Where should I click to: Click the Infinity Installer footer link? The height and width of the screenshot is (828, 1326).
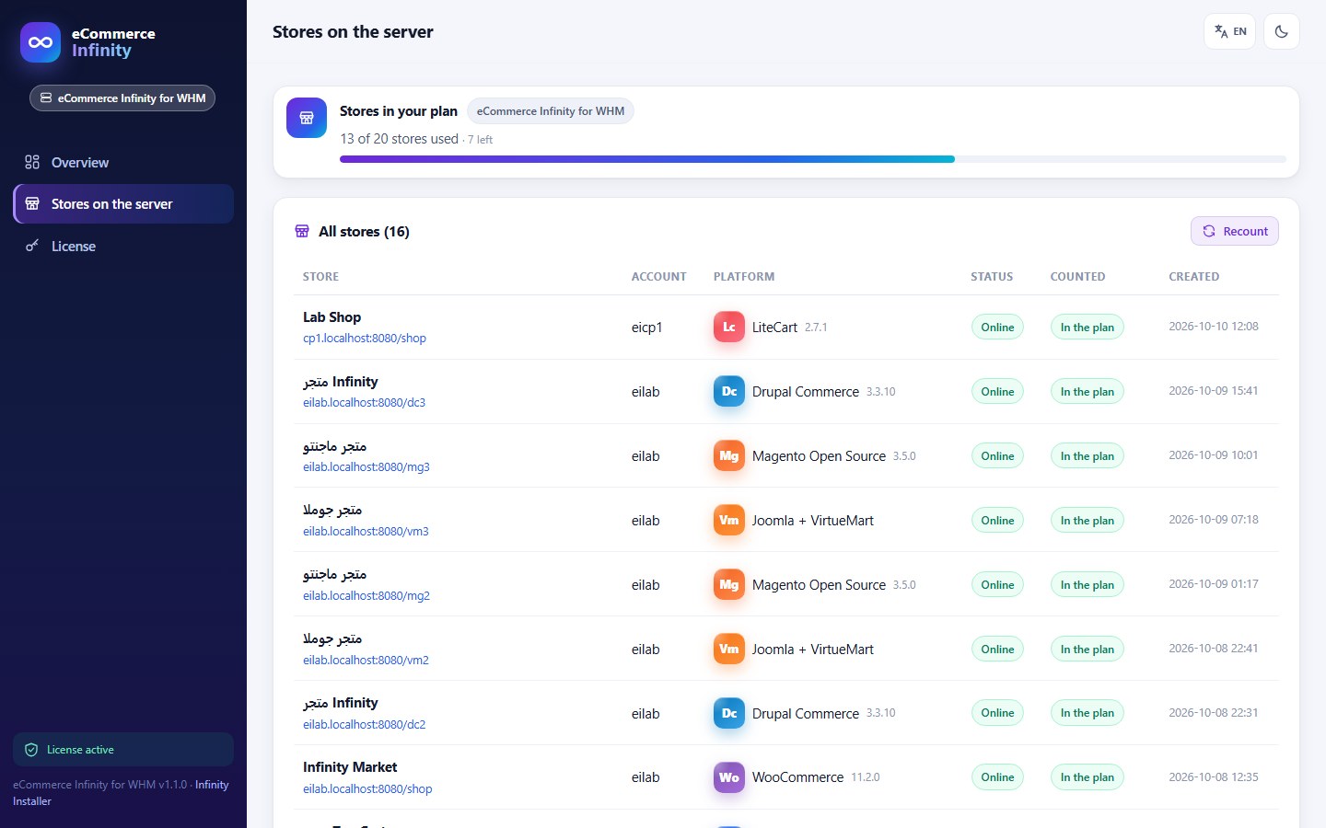tap(212, 785)
